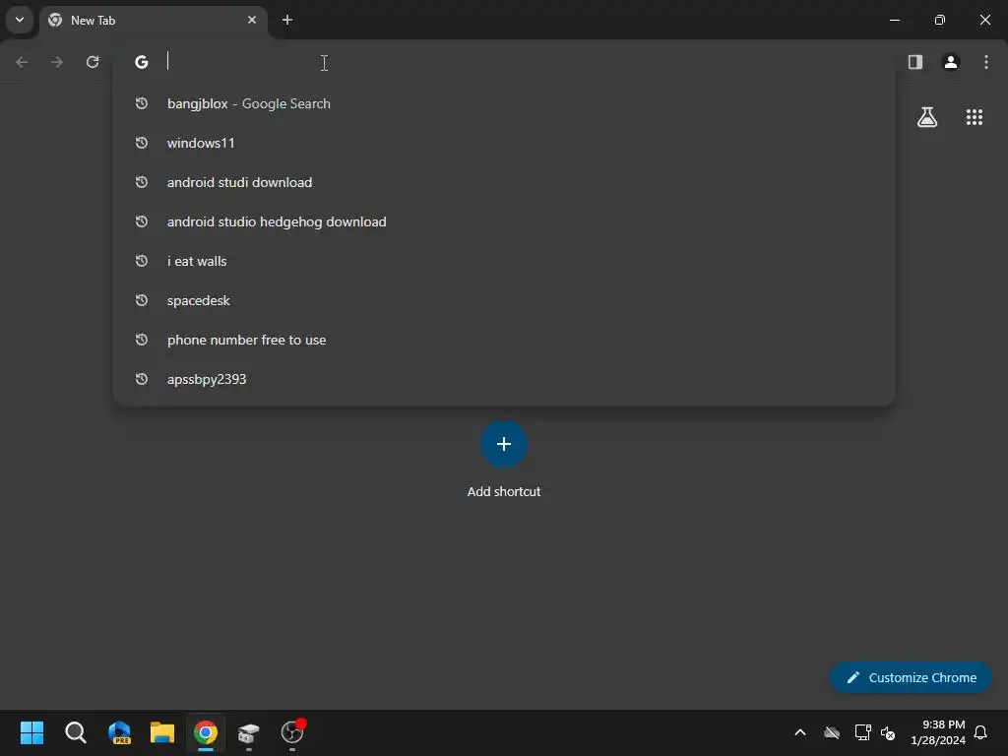Open the side panel icon

click(x=915, y=62)
